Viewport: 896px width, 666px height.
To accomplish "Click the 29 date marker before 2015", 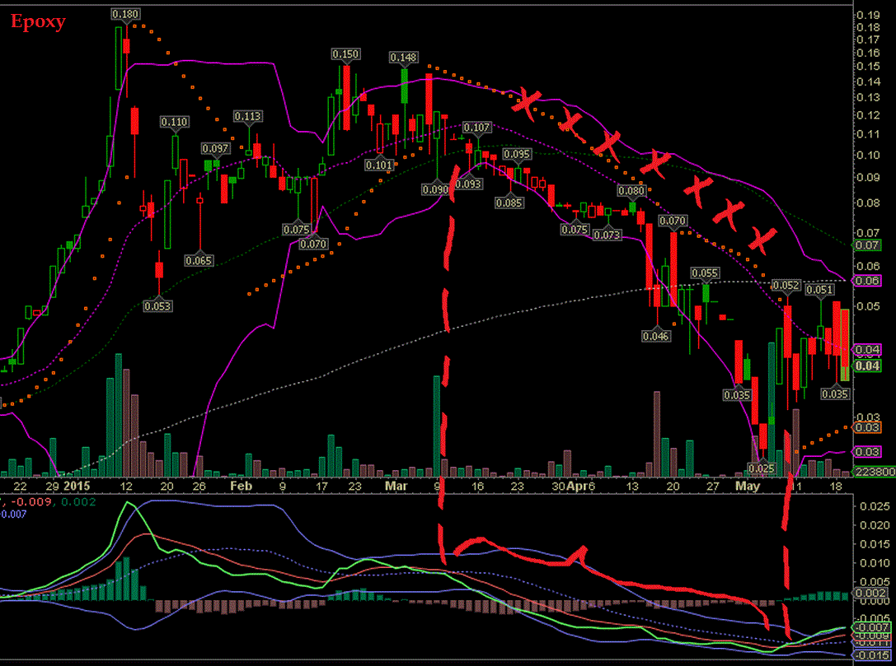I will [x=53, y=487].
